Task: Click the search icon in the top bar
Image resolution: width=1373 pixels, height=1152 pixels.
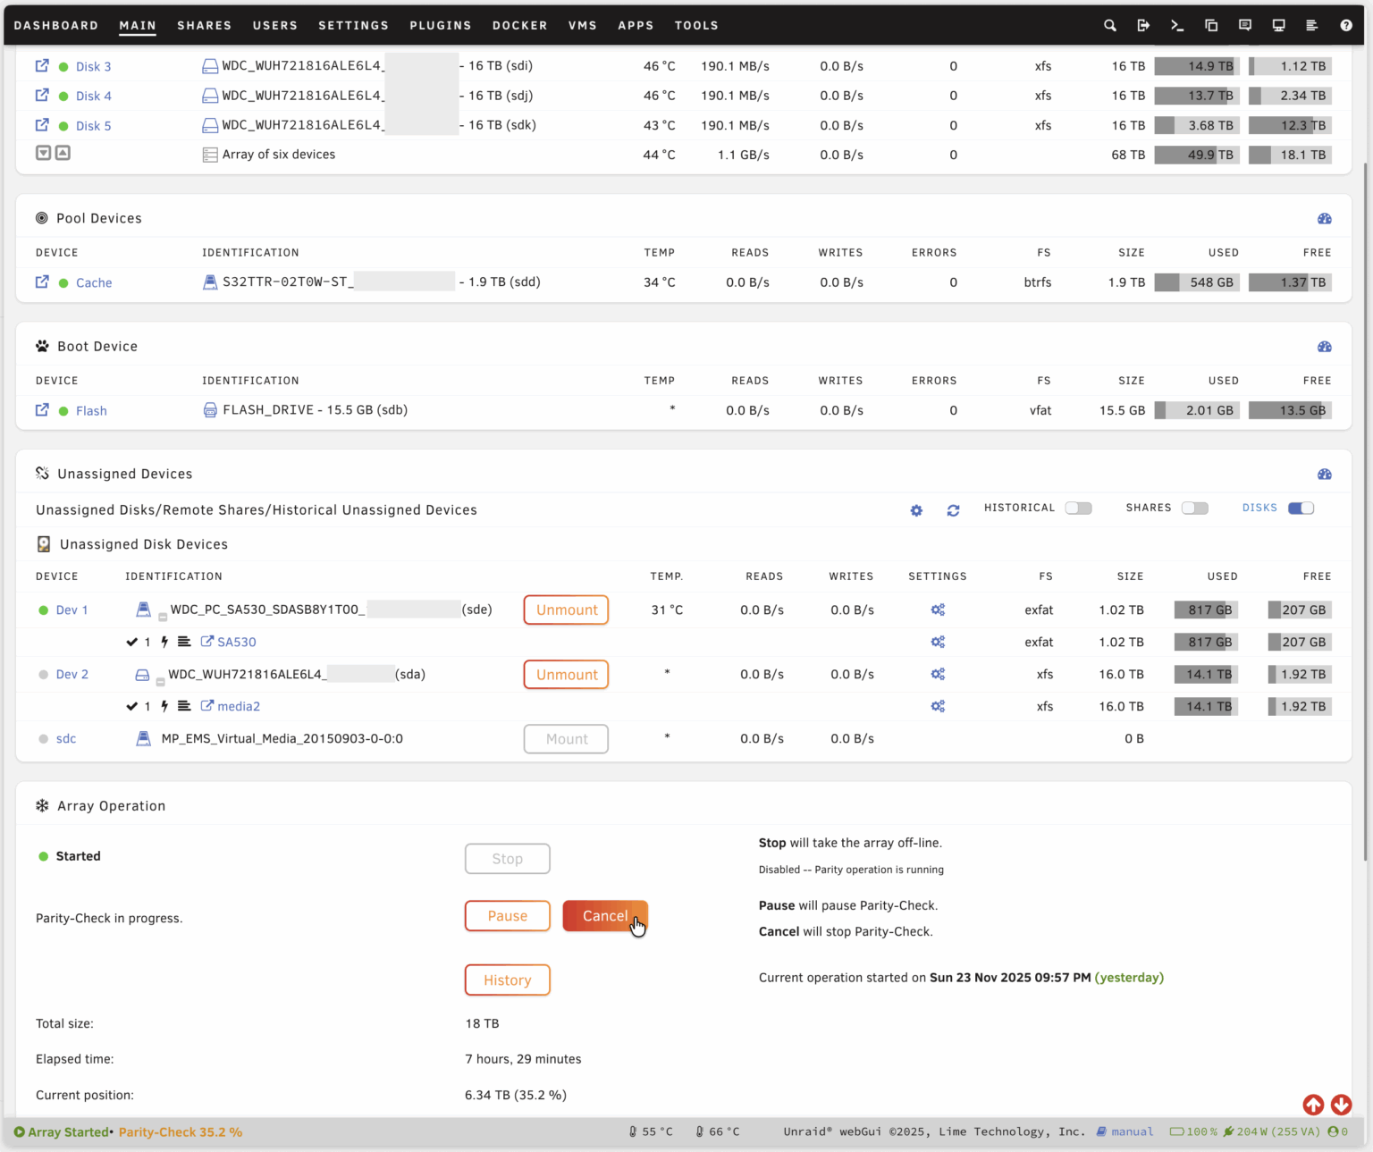Action: [x=1109, y=25]
